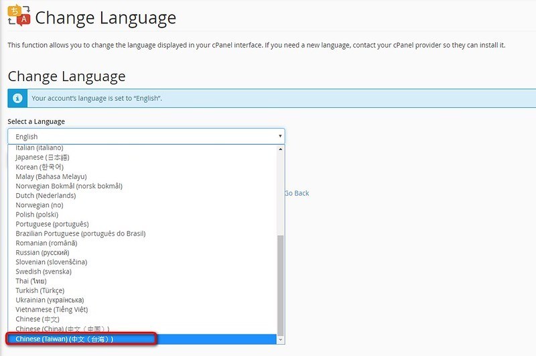
Task: Pick Portuguese (português) from the list
Action: tap(142, 224)
